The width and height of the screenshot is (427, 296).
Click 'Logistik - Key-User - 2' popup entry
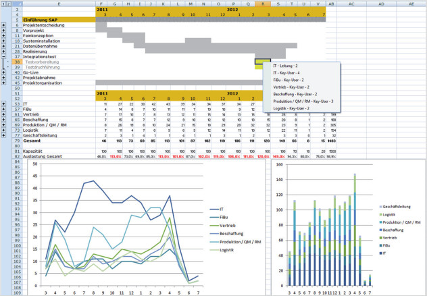tap(292, 108)
